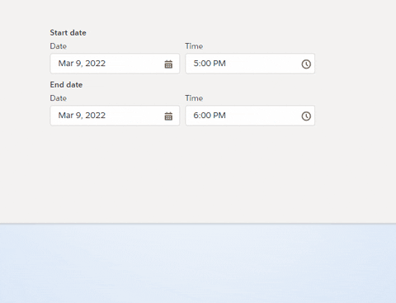Click the 6:00 PM time value

tap(210, 116)
